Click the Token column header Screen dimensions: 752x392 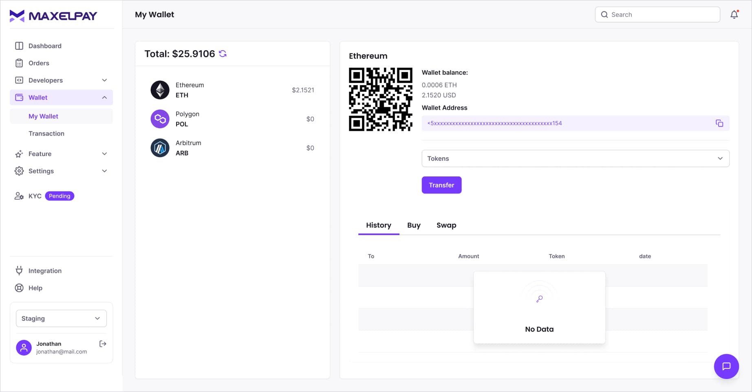coord(556,256)
